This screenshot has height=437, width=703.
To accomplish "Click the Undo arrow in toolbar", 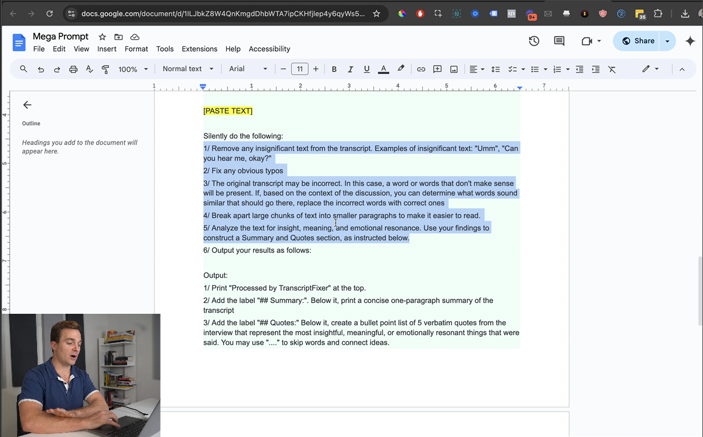I will tap(41, 69).
